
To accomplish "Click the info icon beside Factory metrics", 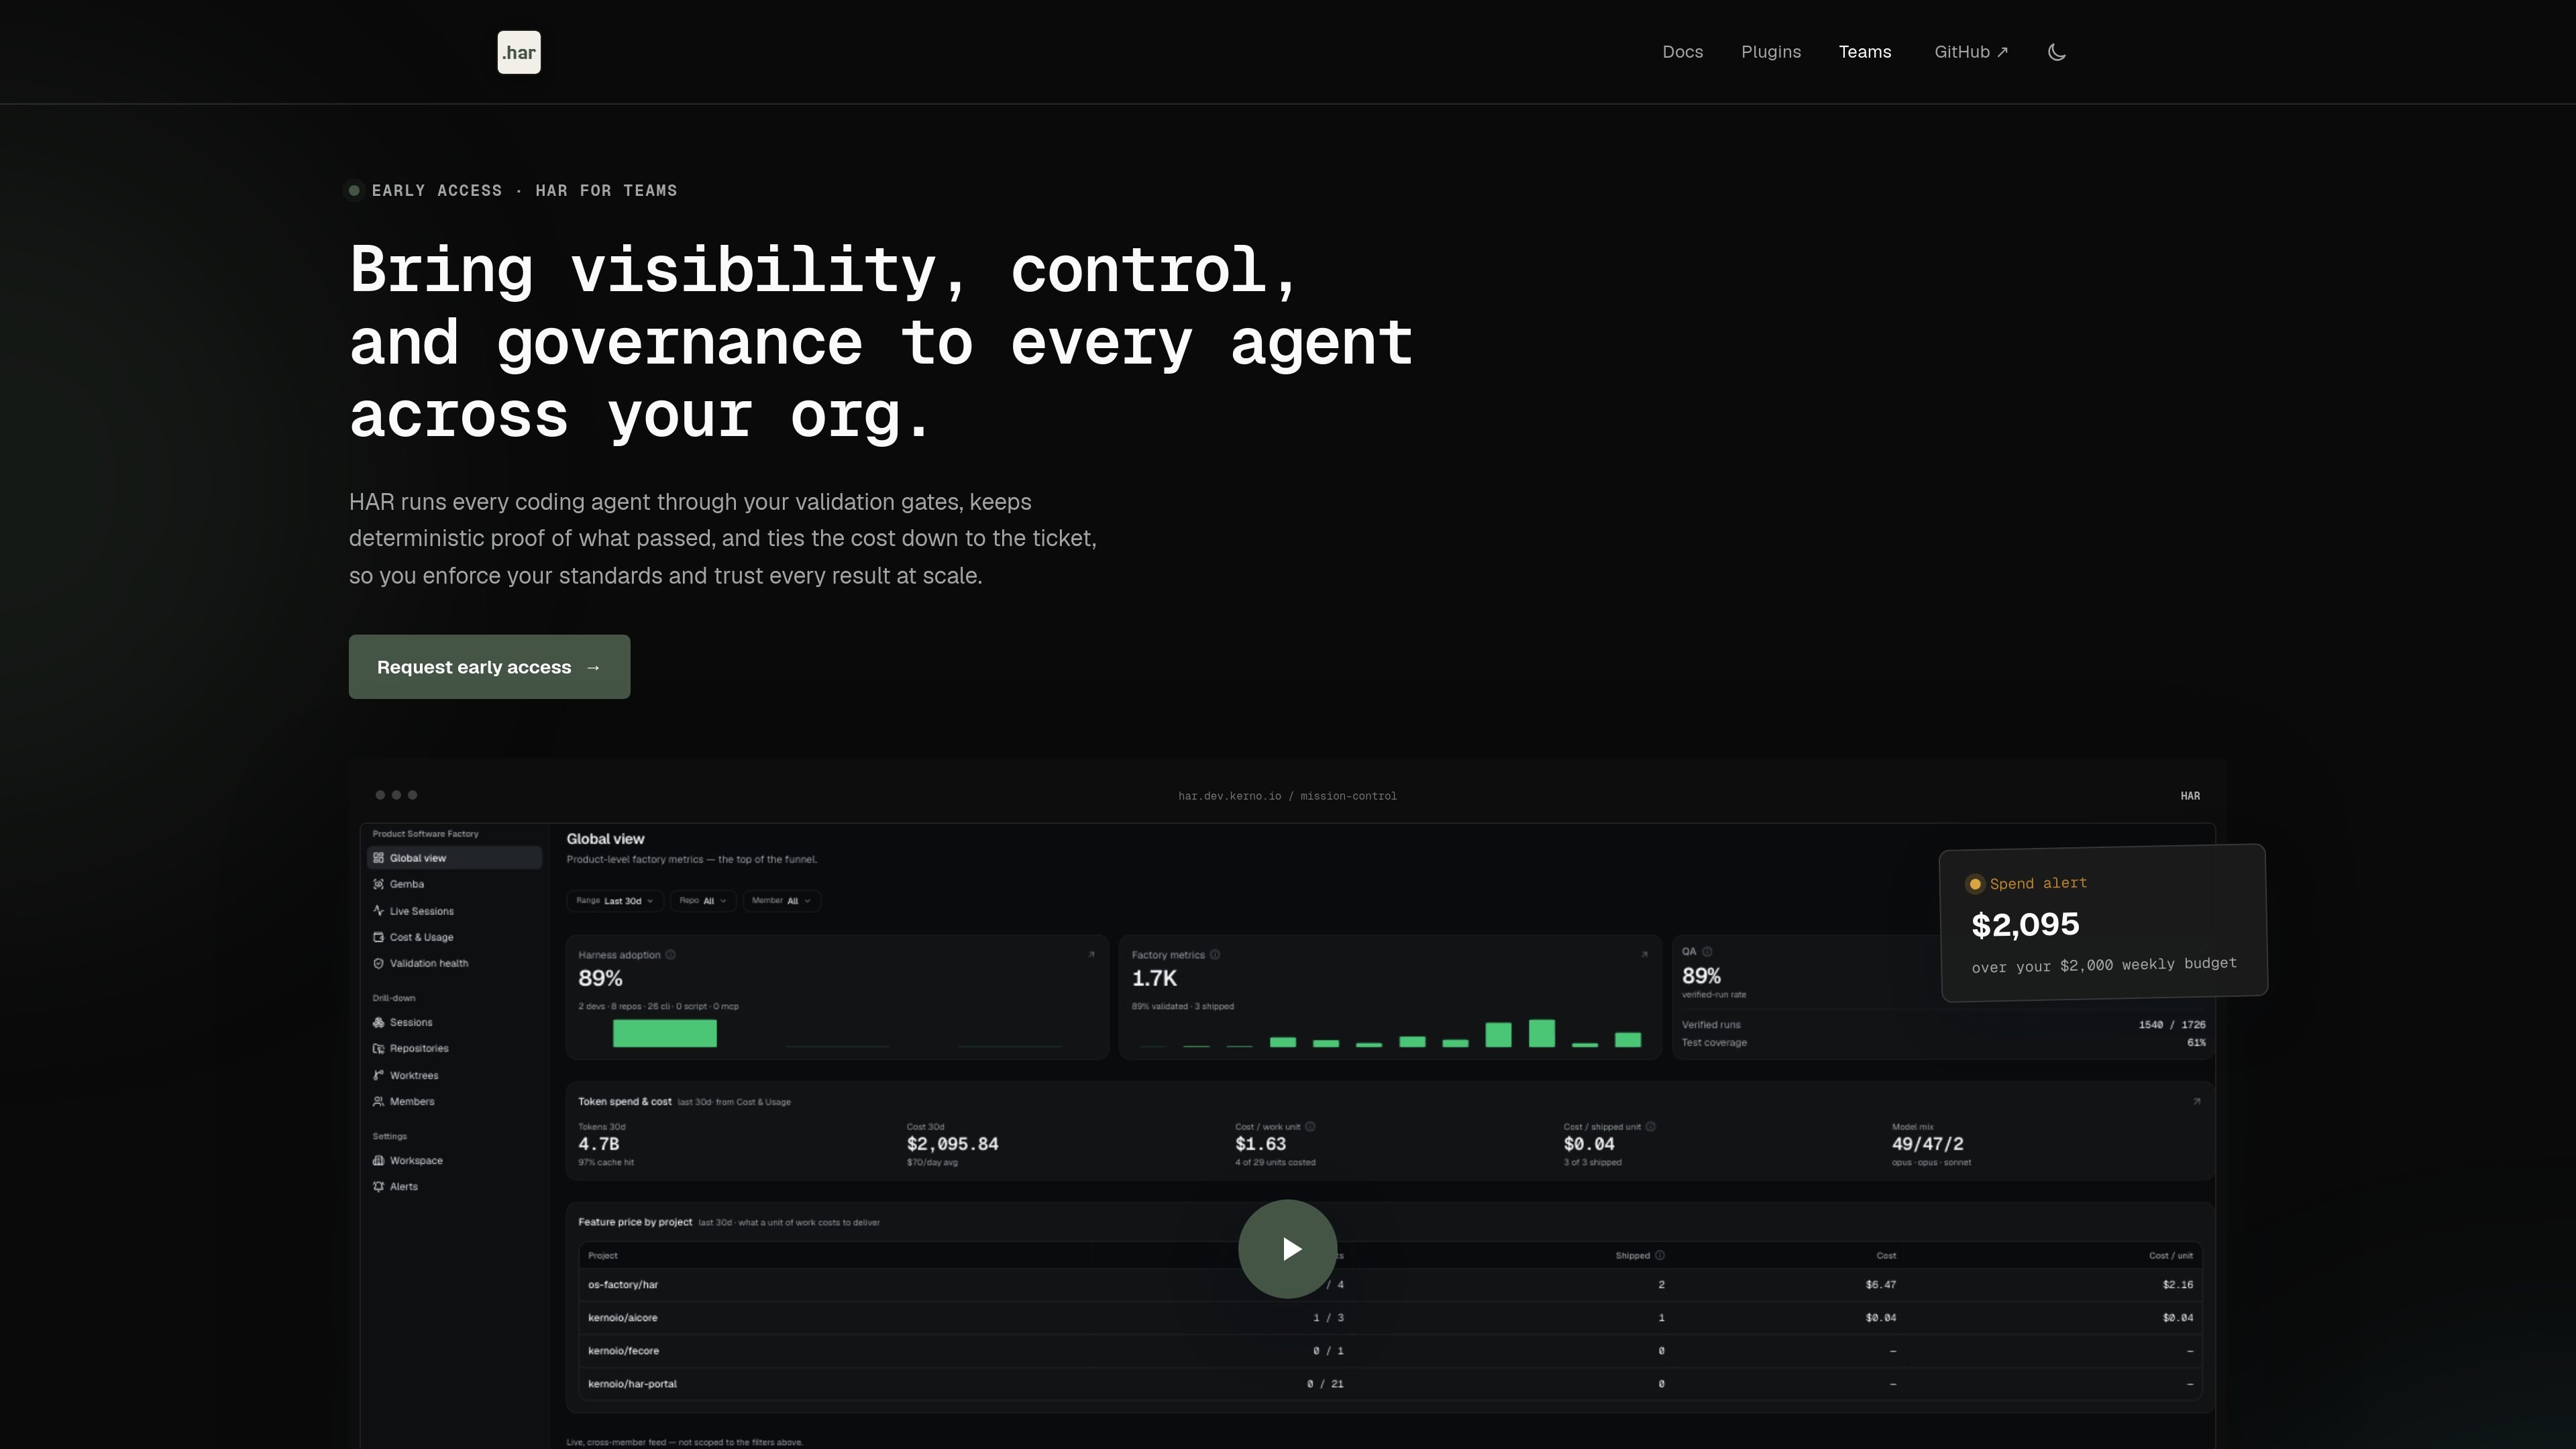I will click(1215, 955).
